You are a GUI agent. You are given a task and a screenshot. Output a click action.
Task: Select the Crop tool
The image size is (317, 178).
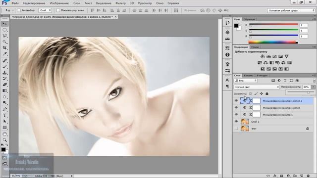click(4, 48)
